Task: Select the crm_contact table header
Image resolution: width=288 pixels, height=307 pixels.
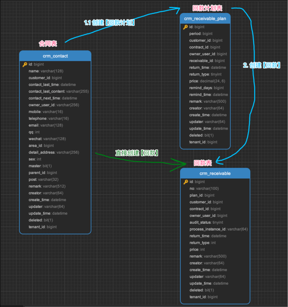Action: pyautogui.click(x=55, y=56)
